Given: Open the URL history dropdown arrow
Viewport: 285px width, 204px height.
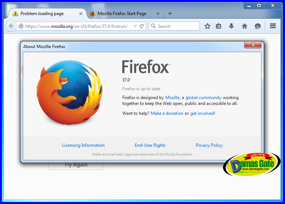Looking at the screenshot, I should point(135,26).
